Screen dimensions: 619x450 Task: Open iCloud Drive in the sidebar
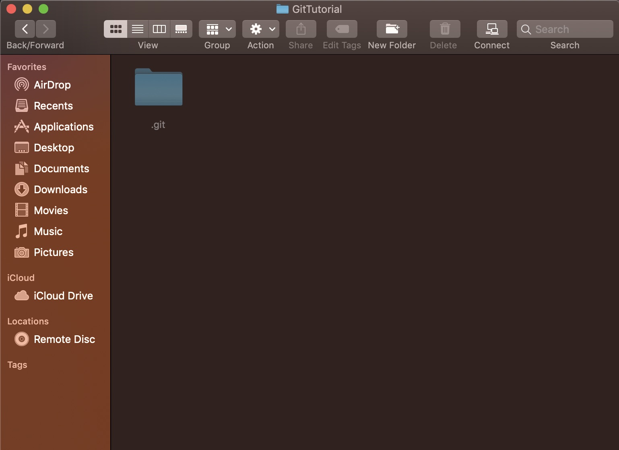56,296
